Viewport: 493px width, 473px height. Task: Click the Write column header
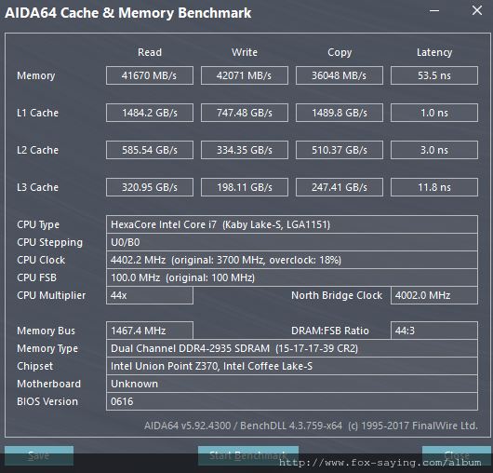245,52
